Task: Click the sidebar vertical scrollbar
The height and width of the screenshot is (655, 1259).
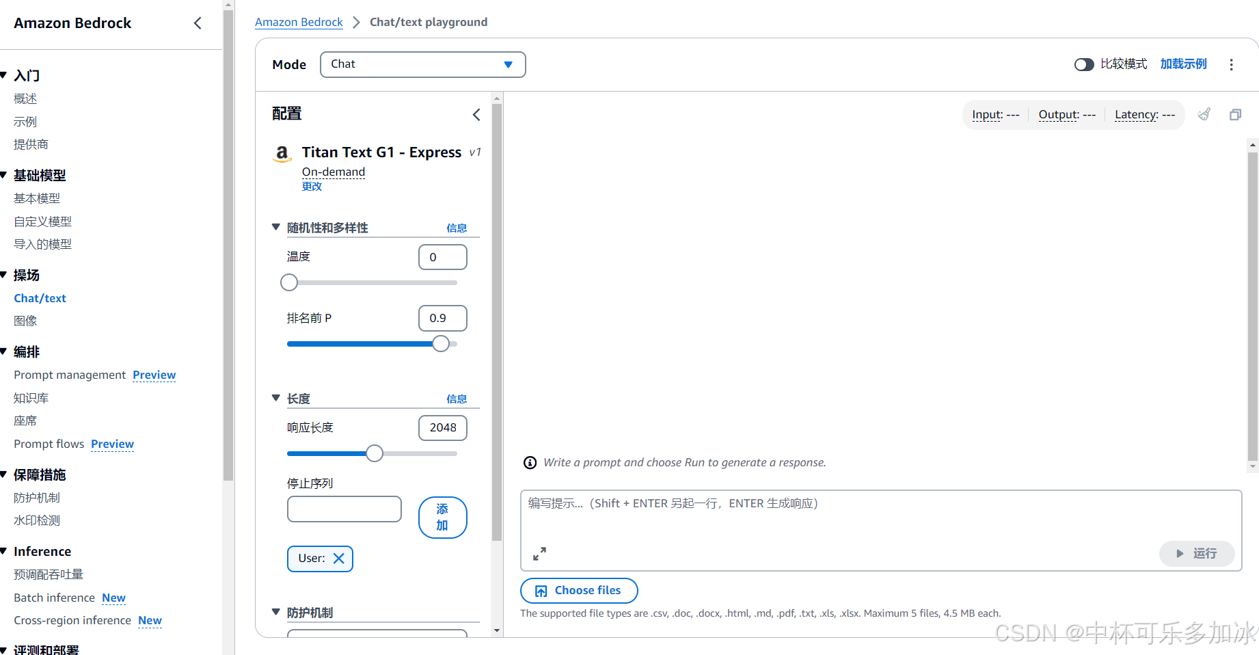Action: click(228, 245)
